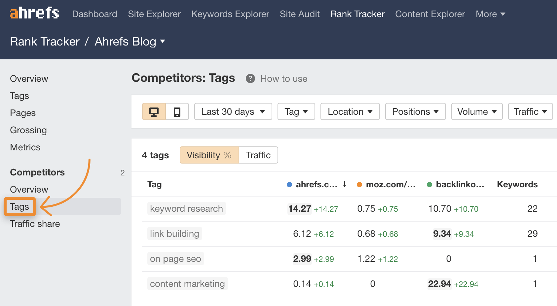Go to Site Explorer in top navigation
The width and height of the screenshot is (557, 306).
pos(154,14)
